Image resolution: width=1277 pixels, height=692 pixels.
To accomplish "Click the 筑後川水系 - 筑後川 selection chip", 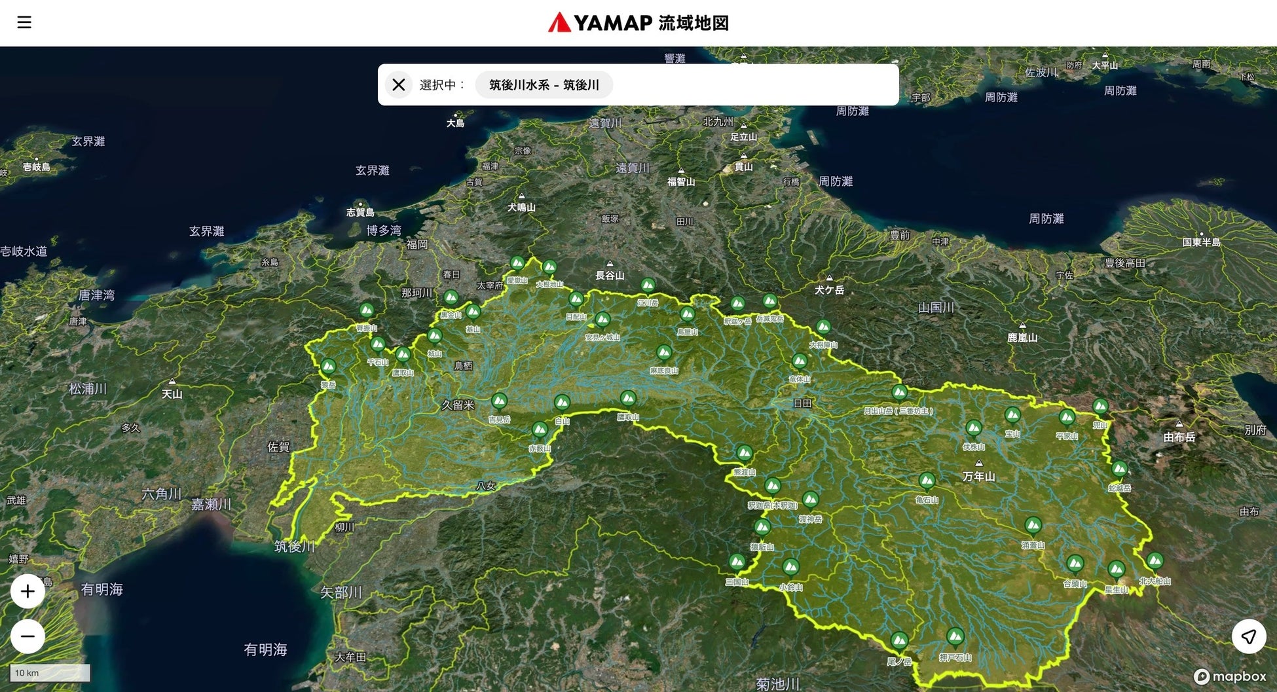I will click(544, 84).
